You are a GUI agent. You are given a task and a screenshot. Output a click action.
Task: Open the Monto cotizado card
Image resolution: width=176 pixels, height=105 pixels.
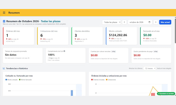(x=121, y=36)
